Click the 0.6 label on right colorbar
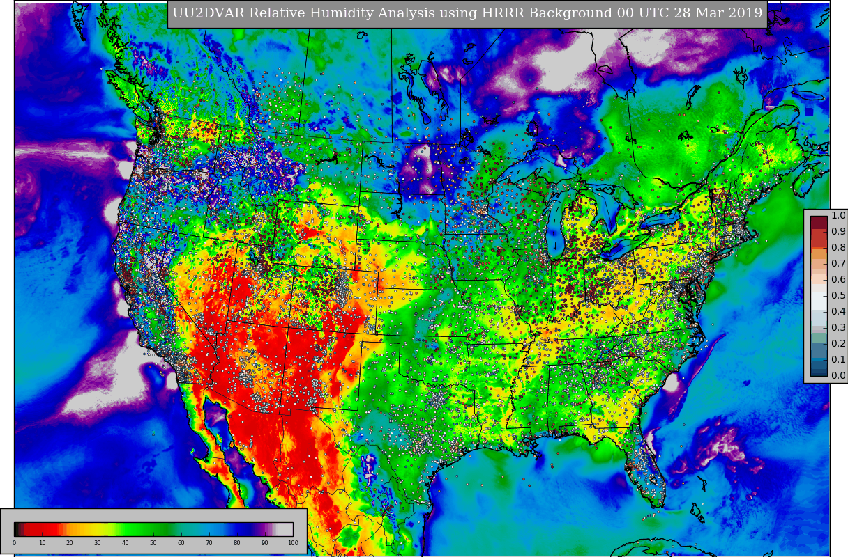The height and width of the screenshot is (557, 848). click(838, 280)
